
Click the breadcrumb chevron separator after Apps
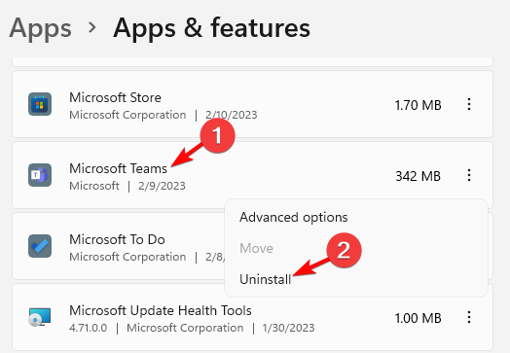coord(92,27)
